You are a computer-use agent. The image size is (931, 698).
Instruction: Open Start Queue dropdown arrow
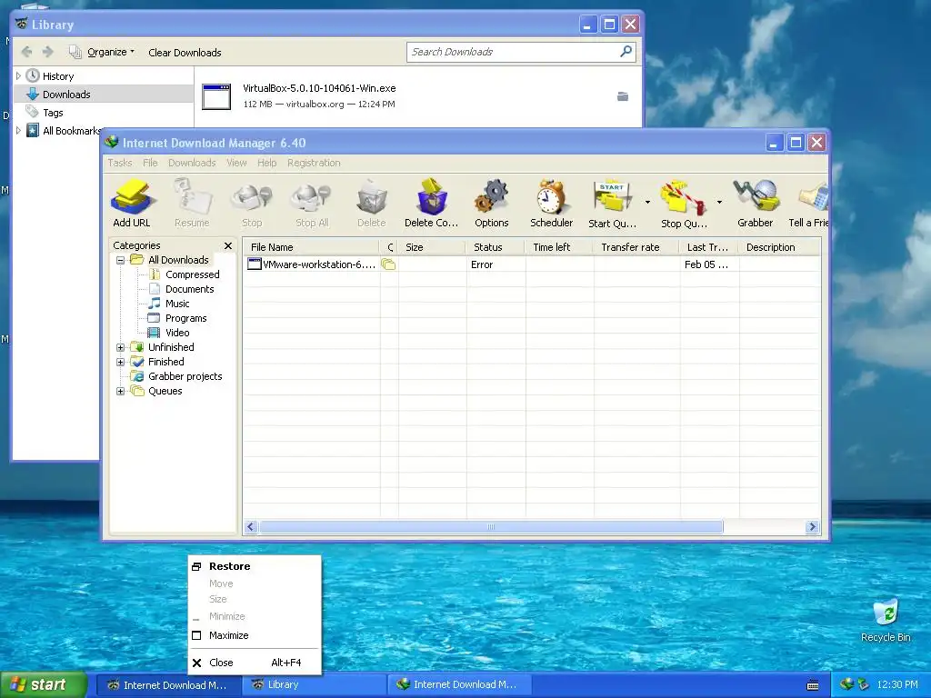tap(647, 203)
